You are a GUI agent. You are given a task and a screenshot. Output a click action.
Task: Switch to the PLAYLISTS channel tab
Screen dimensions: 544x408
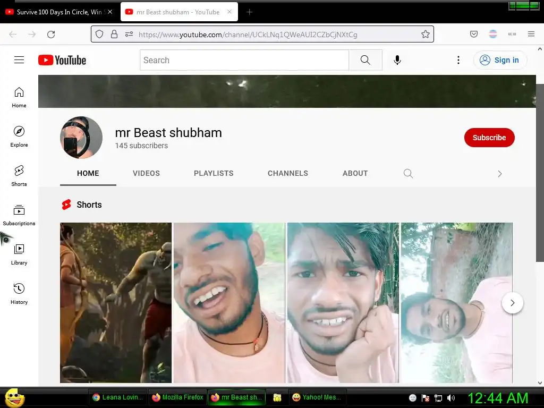tap(214, 174)
